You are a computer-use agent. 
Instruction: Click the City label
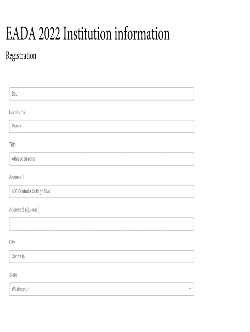(12, 242)
